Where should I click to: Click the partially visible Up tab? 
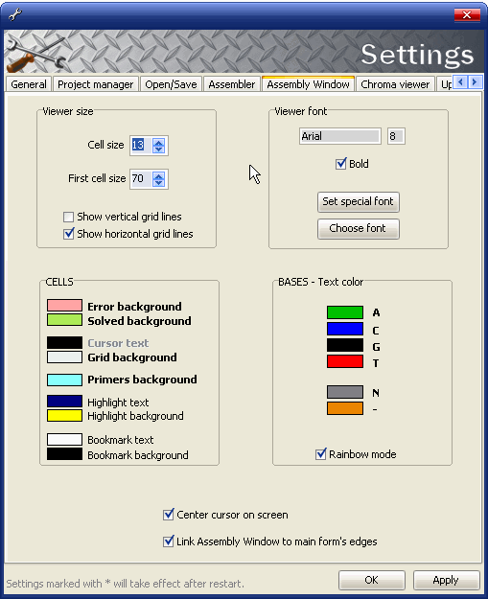pyautogui.click(x=445, y=84)
